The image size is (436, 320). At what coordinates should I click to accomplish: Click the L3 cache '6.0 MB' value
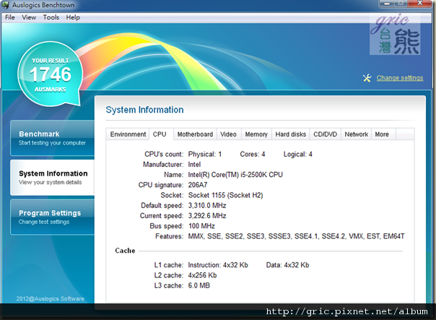[199, 285]
